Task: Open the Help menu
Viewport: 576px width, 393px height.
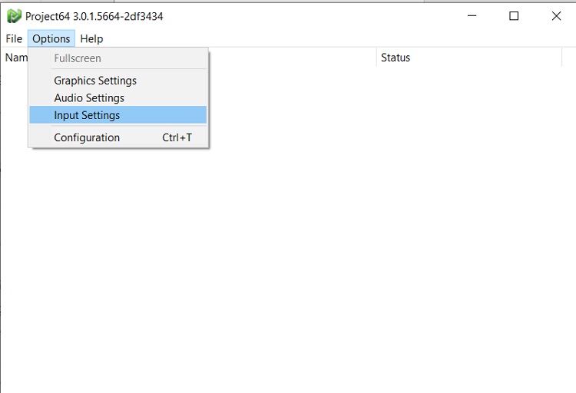Action: [91, 38]
